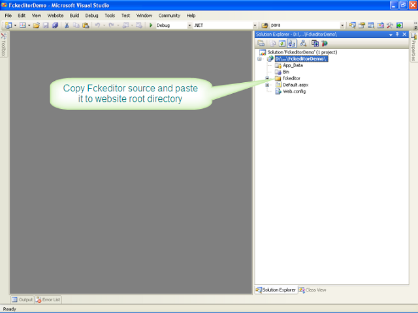Click the Open File folder icon

(x=37, y=25)
